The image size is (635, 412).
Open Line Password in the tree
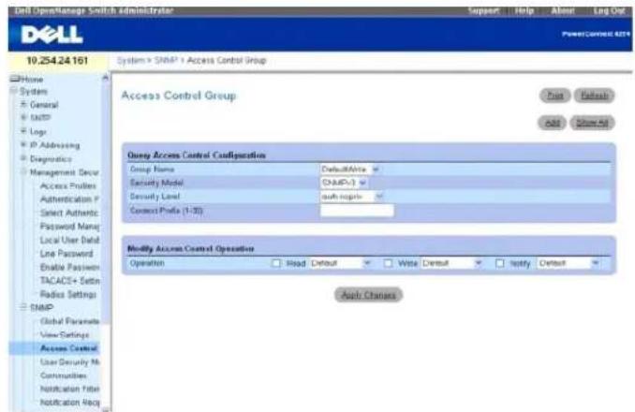pos(66,254)
